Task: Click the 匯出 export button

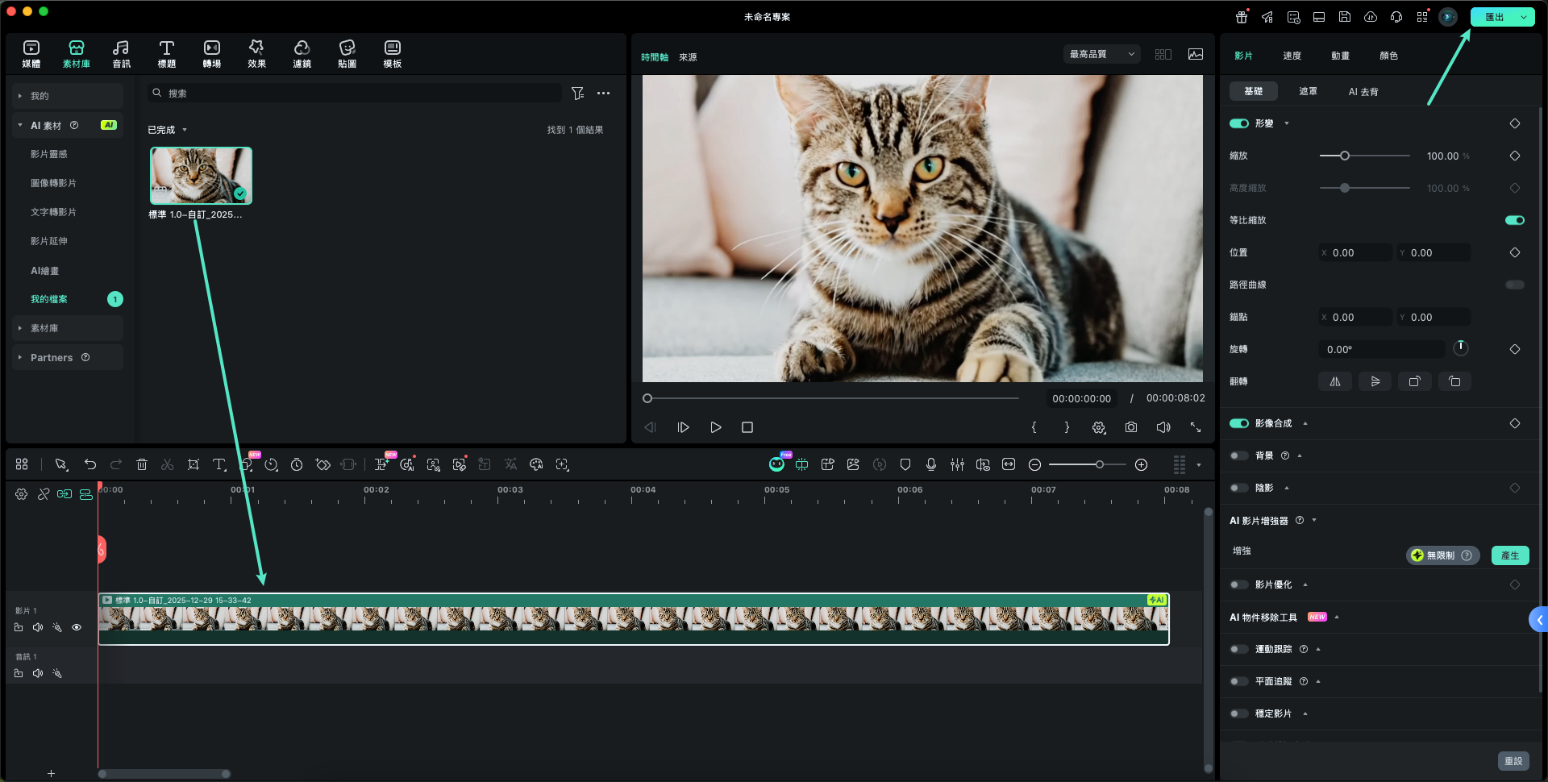Action: point(1494,17)
